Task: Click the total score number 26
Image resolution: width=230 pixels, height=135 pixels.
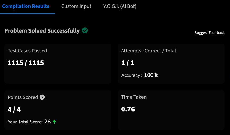Action: coord(47,121)
